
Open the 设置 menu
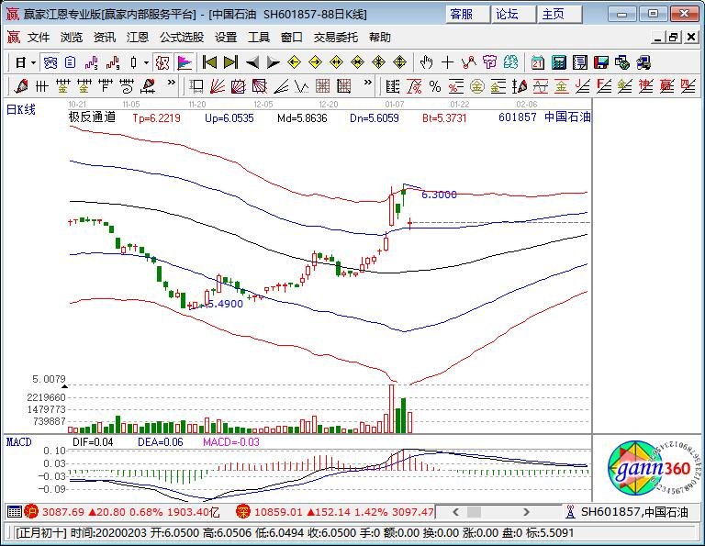(225, 38)
